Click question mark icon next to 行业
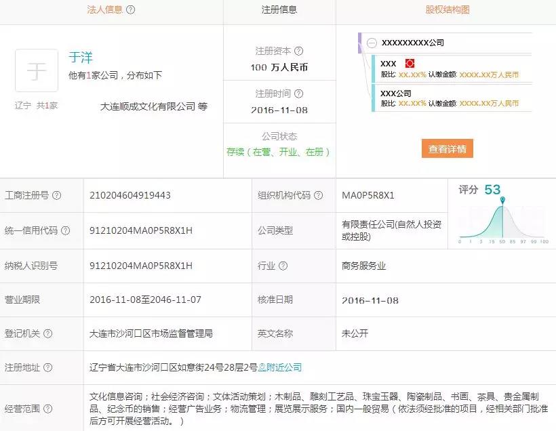 click(x=283, y=266)
